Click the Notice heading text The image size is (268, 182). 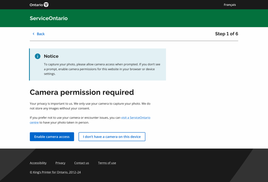pos(51,56)
